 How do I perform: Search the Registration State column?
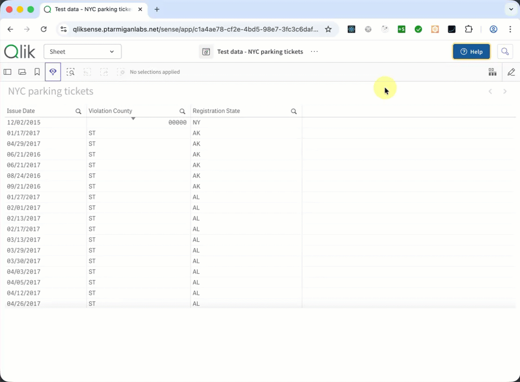click(293, 111)
